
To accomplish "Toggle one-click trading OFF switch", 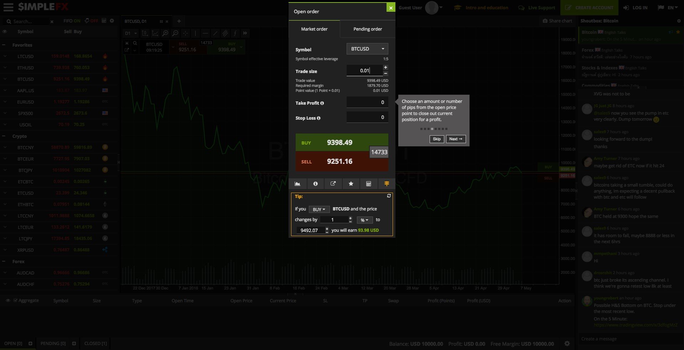I will tap(91, 21).
